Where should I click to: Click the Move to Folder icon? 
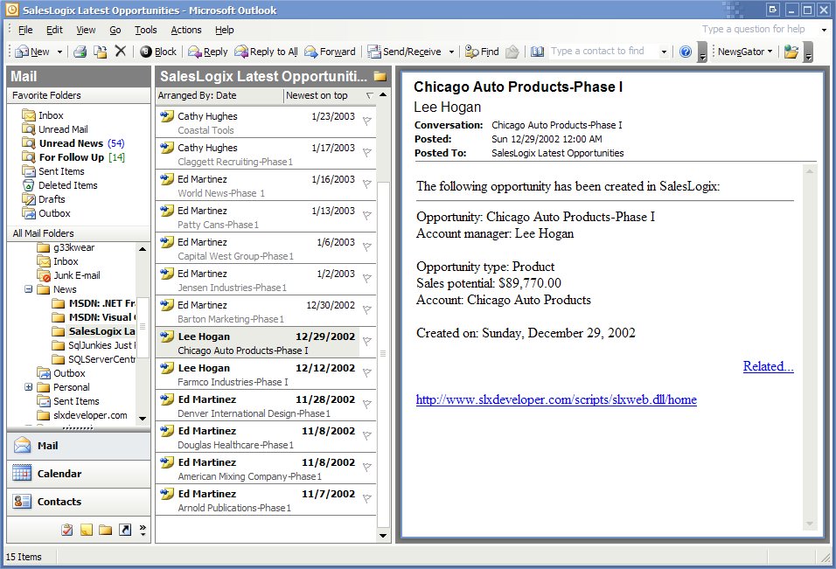coord(100,52)
